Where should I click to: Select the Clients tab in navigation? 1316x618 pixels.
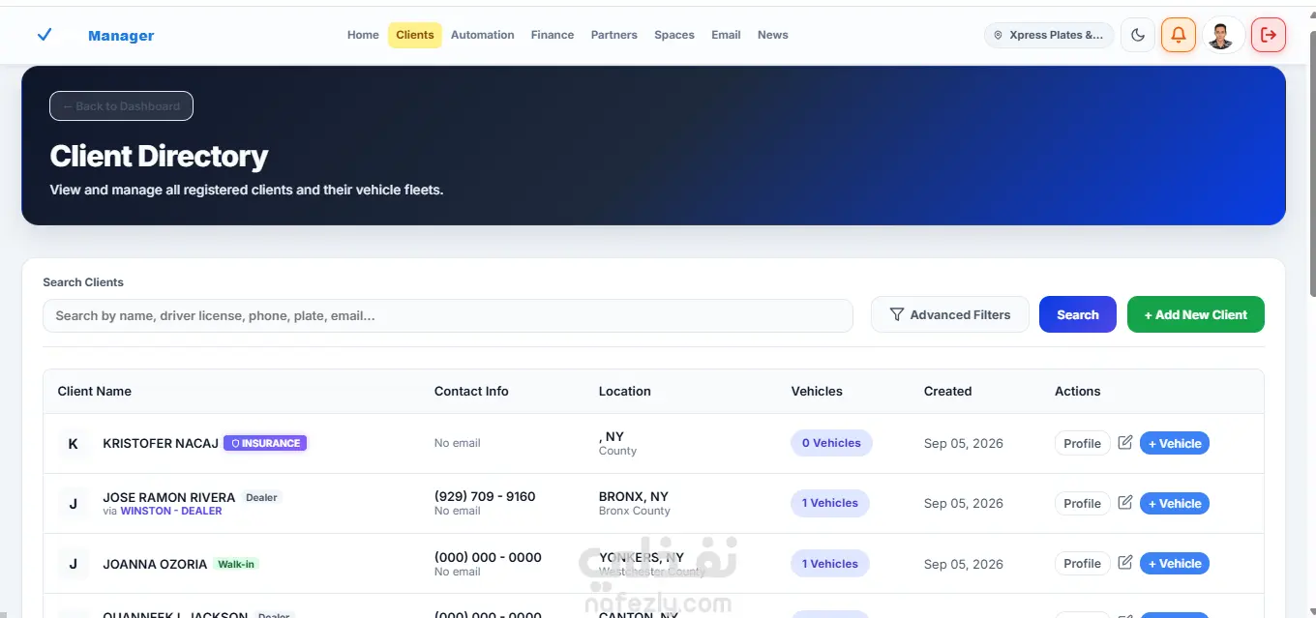[415, 35]
